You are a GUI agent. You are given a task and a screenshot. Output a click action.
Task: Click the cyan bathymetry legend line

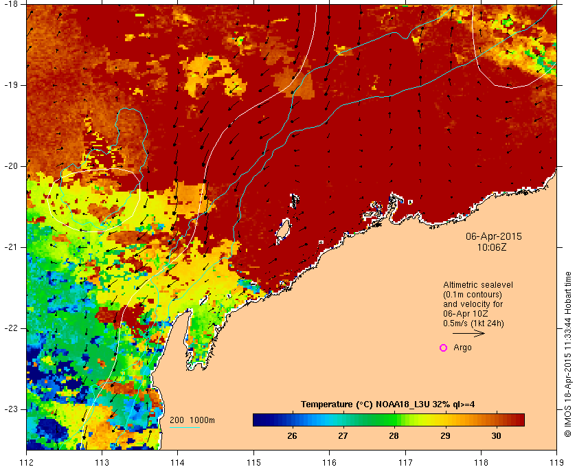pos(185,427)
